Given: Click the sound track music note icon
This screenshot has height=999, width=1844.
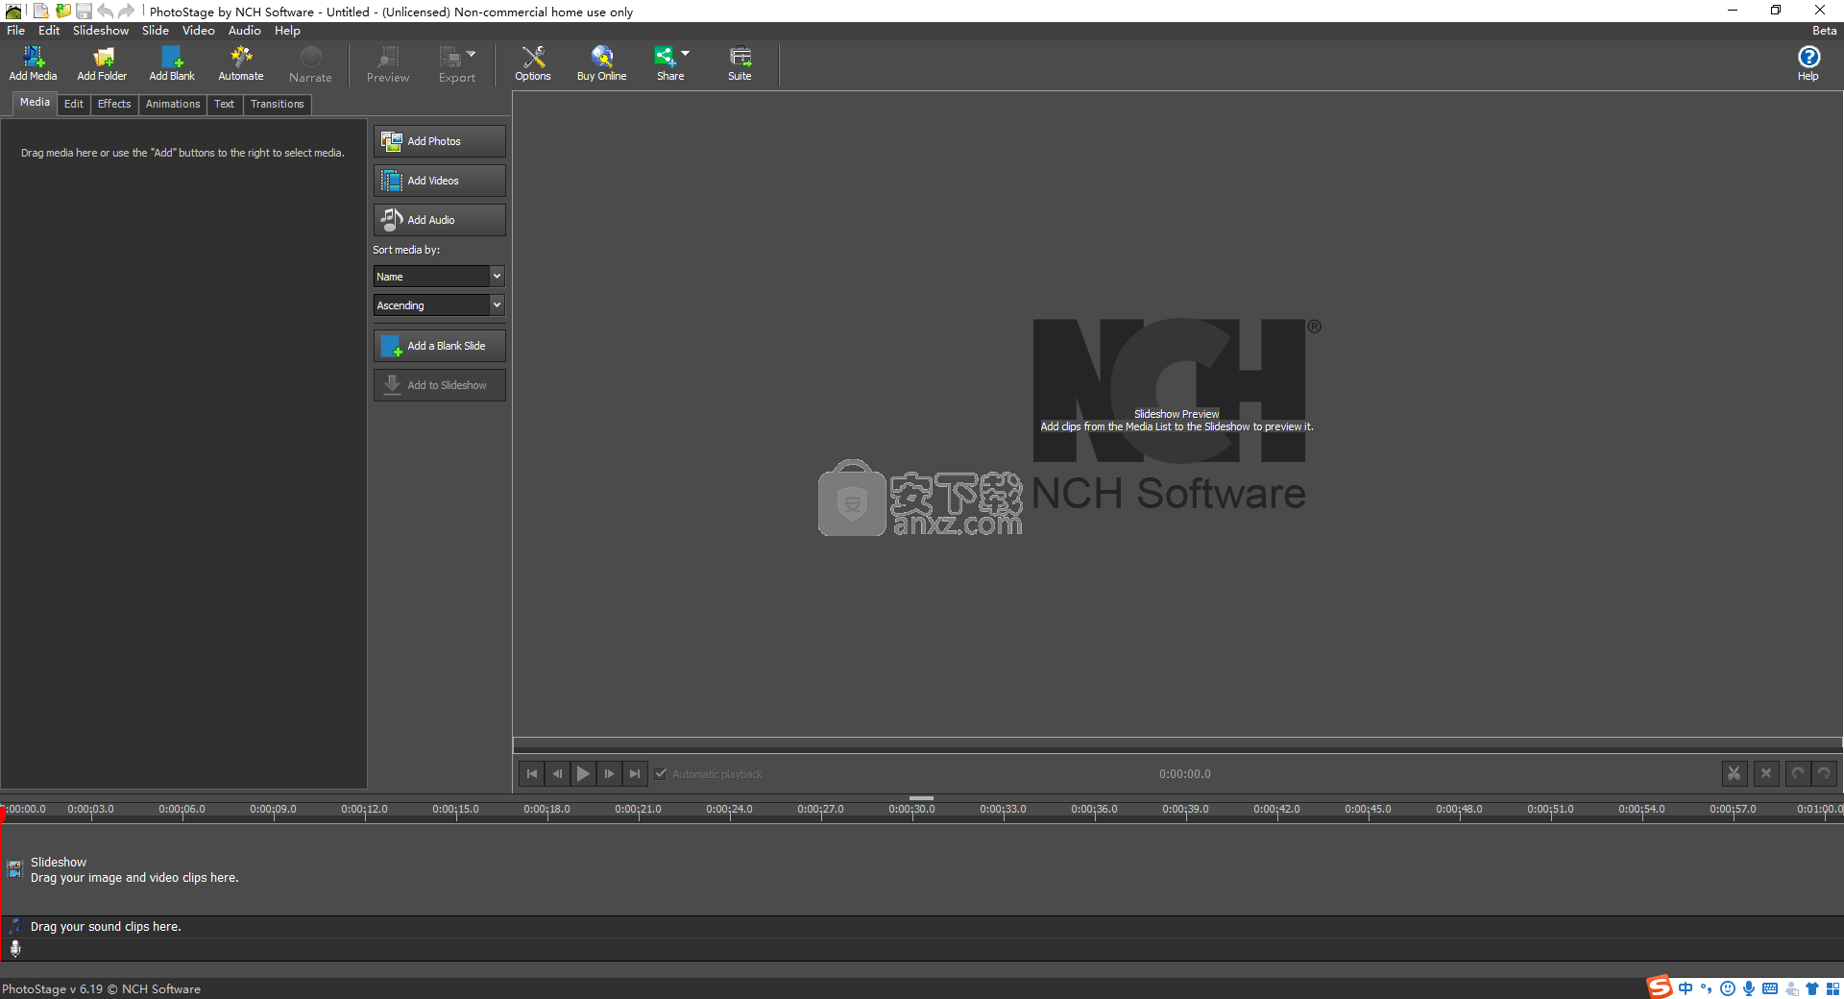Looking at the screenshot, I should tap(15, 926).
